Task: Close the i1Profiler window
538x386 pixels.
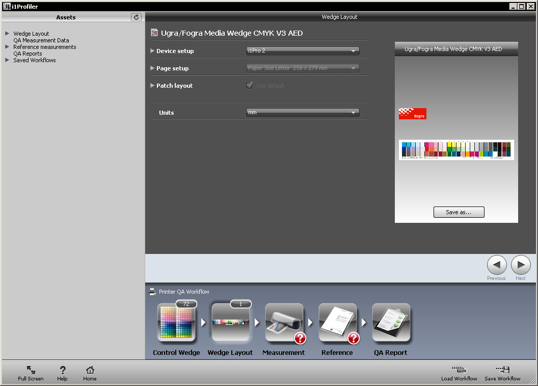Action: [530, 6]
